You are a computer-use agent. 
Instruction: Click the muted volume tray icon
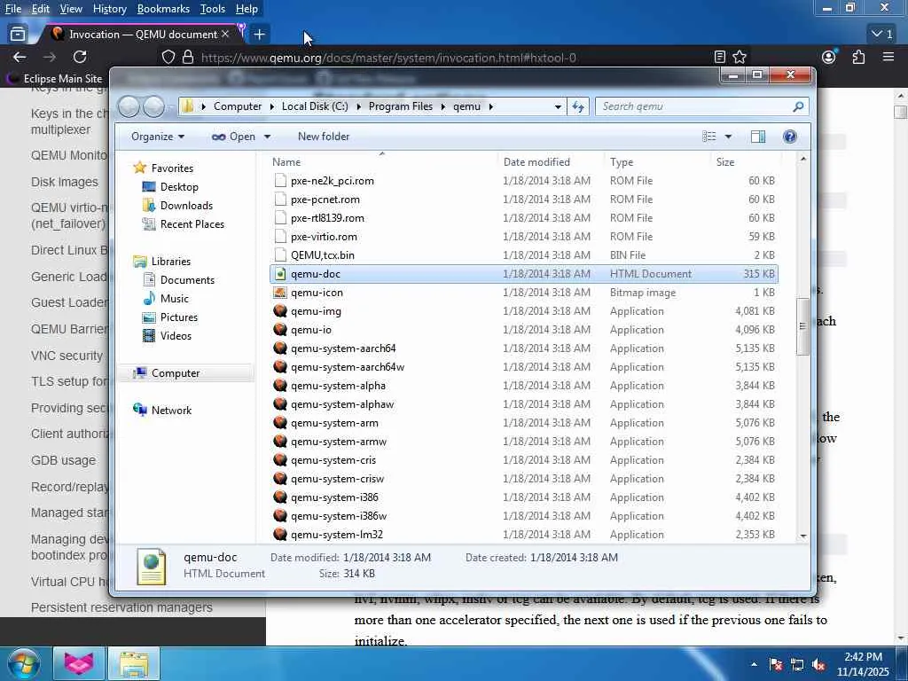[818, 665]
